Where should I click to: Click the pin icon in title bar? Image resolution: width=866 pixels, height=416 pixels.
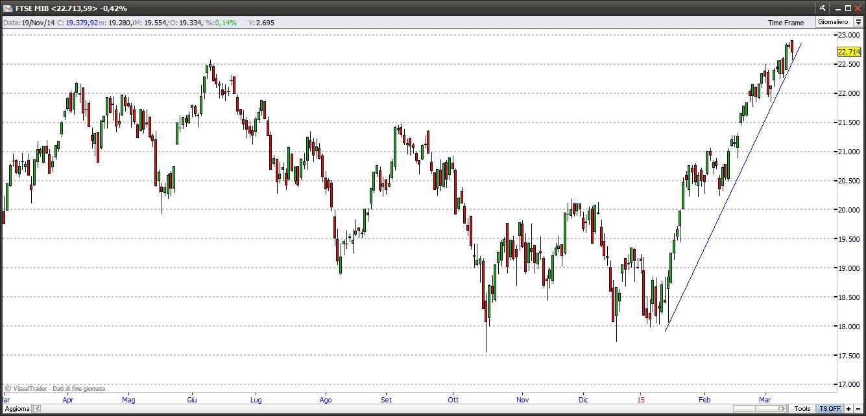coord(823,8)
